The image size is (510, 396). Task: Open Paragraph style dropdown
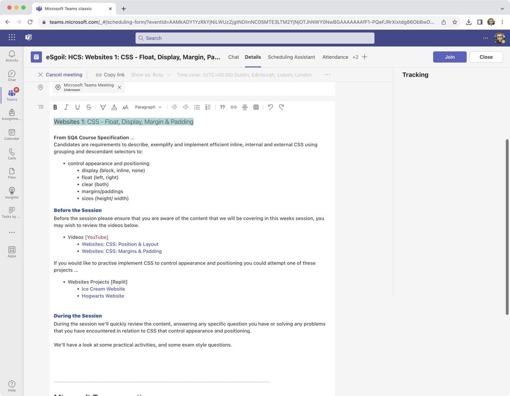148,107
